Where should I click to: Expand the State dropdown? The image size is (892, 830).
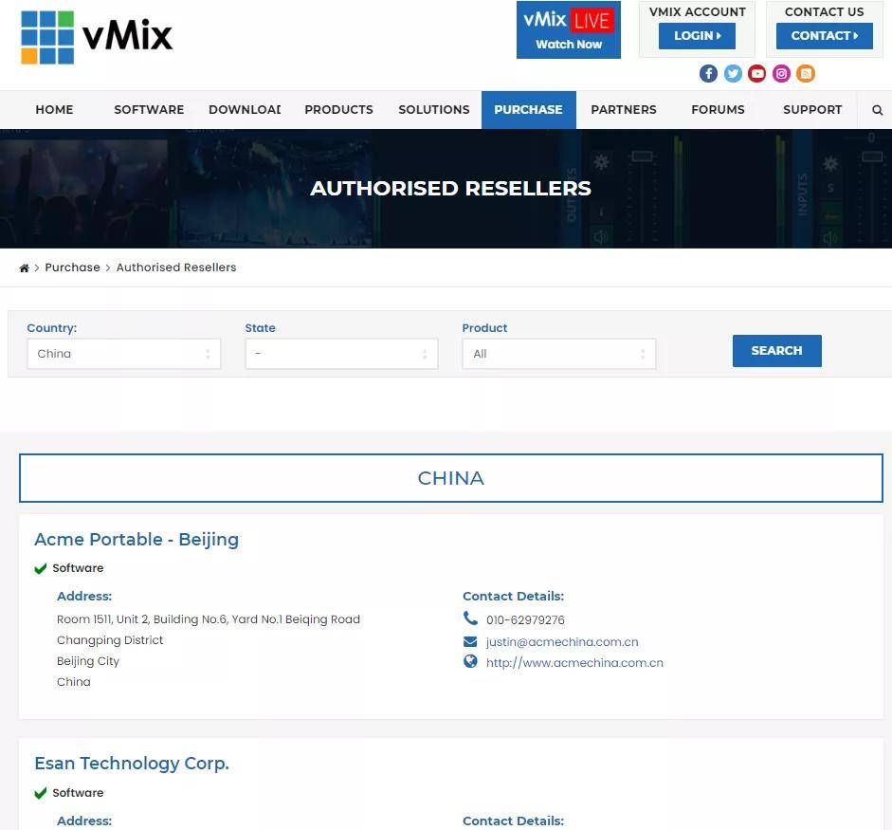(341, 354)
